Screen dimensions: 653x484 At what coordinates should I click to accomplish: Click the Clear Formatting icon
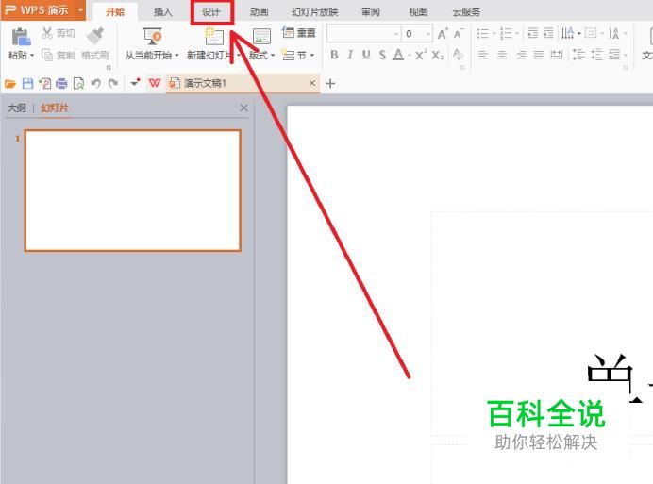458,55
